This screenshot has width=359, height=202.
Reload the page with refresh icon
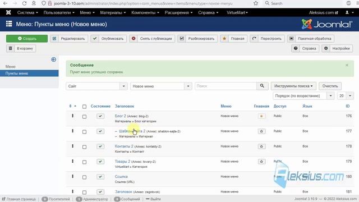(x=24, y=3)
